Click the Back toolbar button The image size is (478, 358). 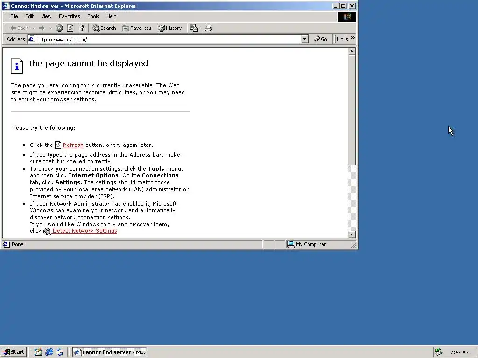(19, 28)
